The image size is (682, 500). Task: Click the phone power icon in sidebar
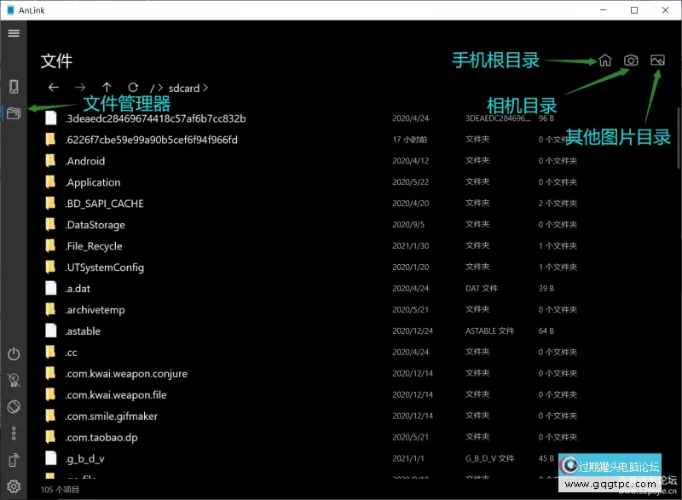point(13,355)
